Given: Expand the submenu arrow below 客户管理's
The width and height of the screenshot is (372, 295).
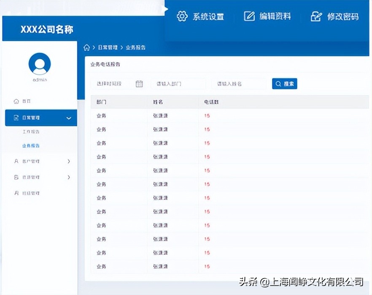Looking at the screenshot, I should 69,177.
